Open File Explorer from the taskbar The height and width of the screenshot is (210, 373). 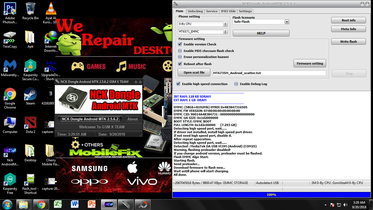pyautogui.click(x=24, y=204)
